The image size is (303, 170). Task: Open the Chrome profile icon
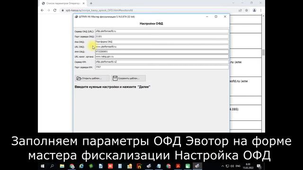[254, 10]
